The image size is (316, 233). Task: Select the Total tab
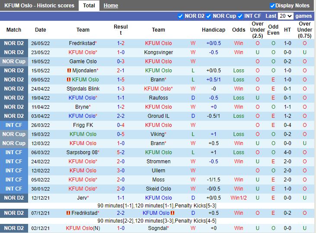click(89, 6)
